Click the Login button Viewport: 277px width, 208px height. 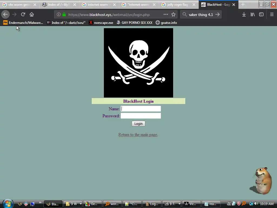click(x=138, y=123)
